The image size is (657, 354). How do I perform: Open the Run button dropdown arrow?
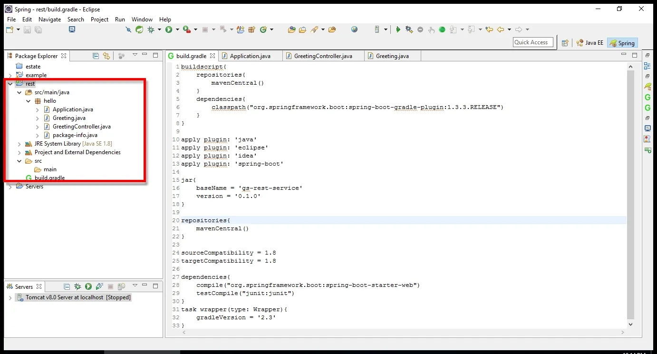pos(177,29)
